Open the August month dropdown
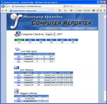This screenshot has width=107, height=104. pyautogui.click(x=50, y=34)
